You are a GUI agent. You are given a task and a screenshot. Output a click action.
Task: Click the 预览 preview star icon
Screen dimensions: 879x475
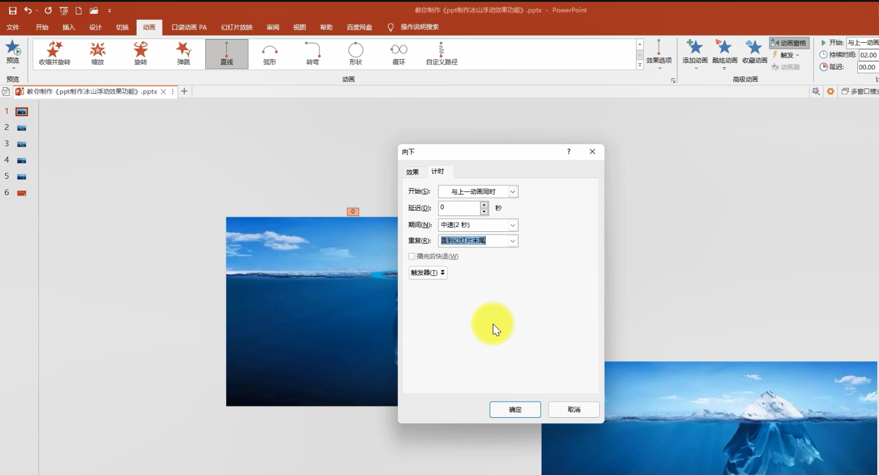[x=13, y=48]
